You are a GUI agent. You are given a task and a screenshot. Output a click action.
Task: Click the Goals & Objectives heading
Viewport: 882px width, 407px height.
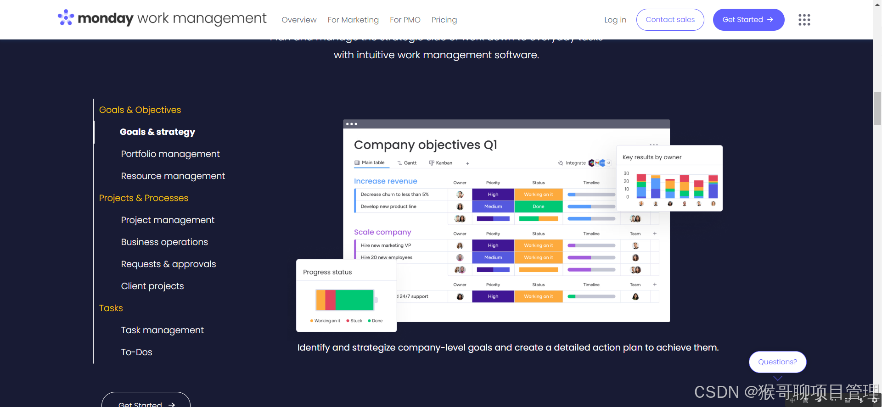click(140, 110)
